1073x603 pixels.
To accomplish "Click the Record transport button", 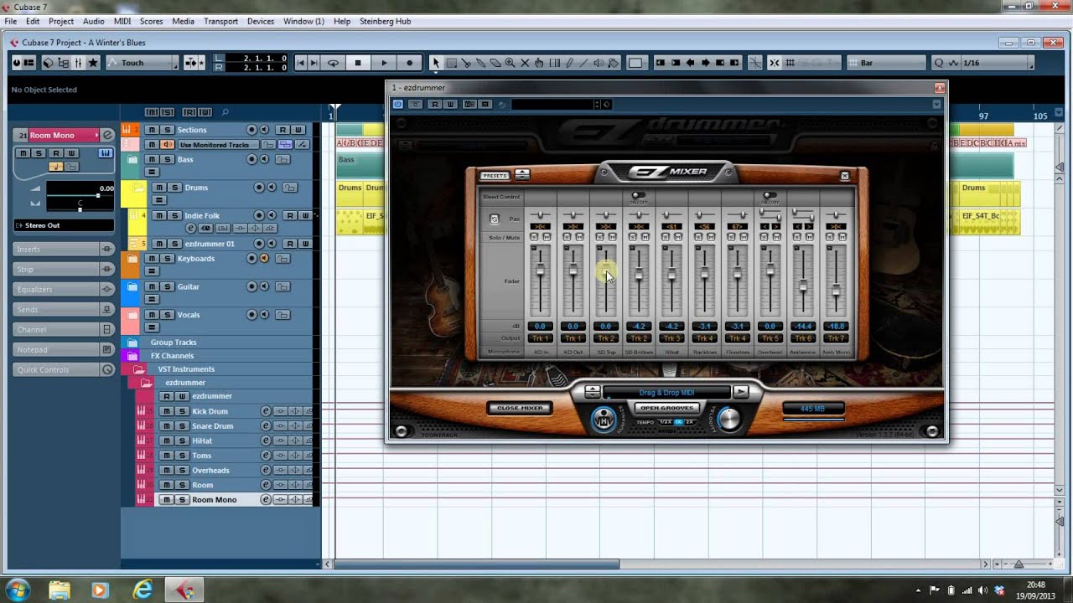I will click(409, 63).
